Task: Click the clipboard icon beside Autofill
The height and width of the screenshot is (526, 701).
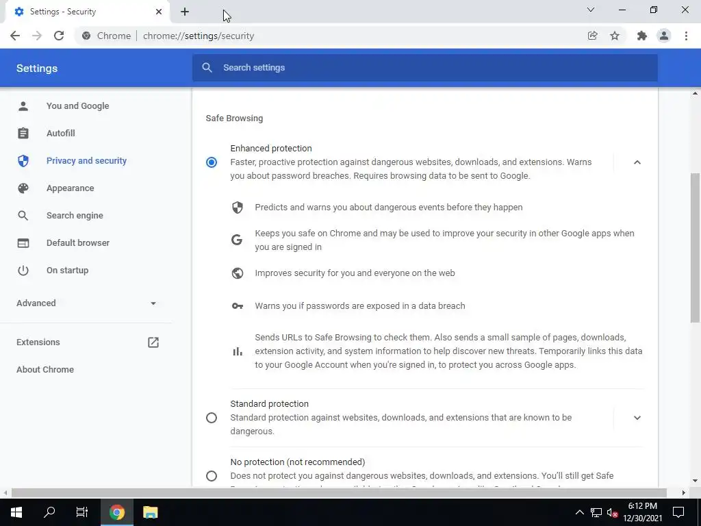Action: [x=23, y=134]
